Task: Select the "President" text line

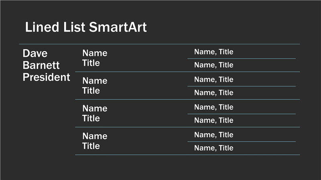Action: click(47, 77)
